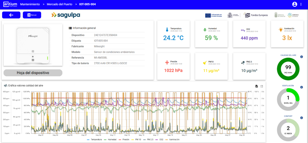
Task: Open the user account profile icon
Action: 295,4
